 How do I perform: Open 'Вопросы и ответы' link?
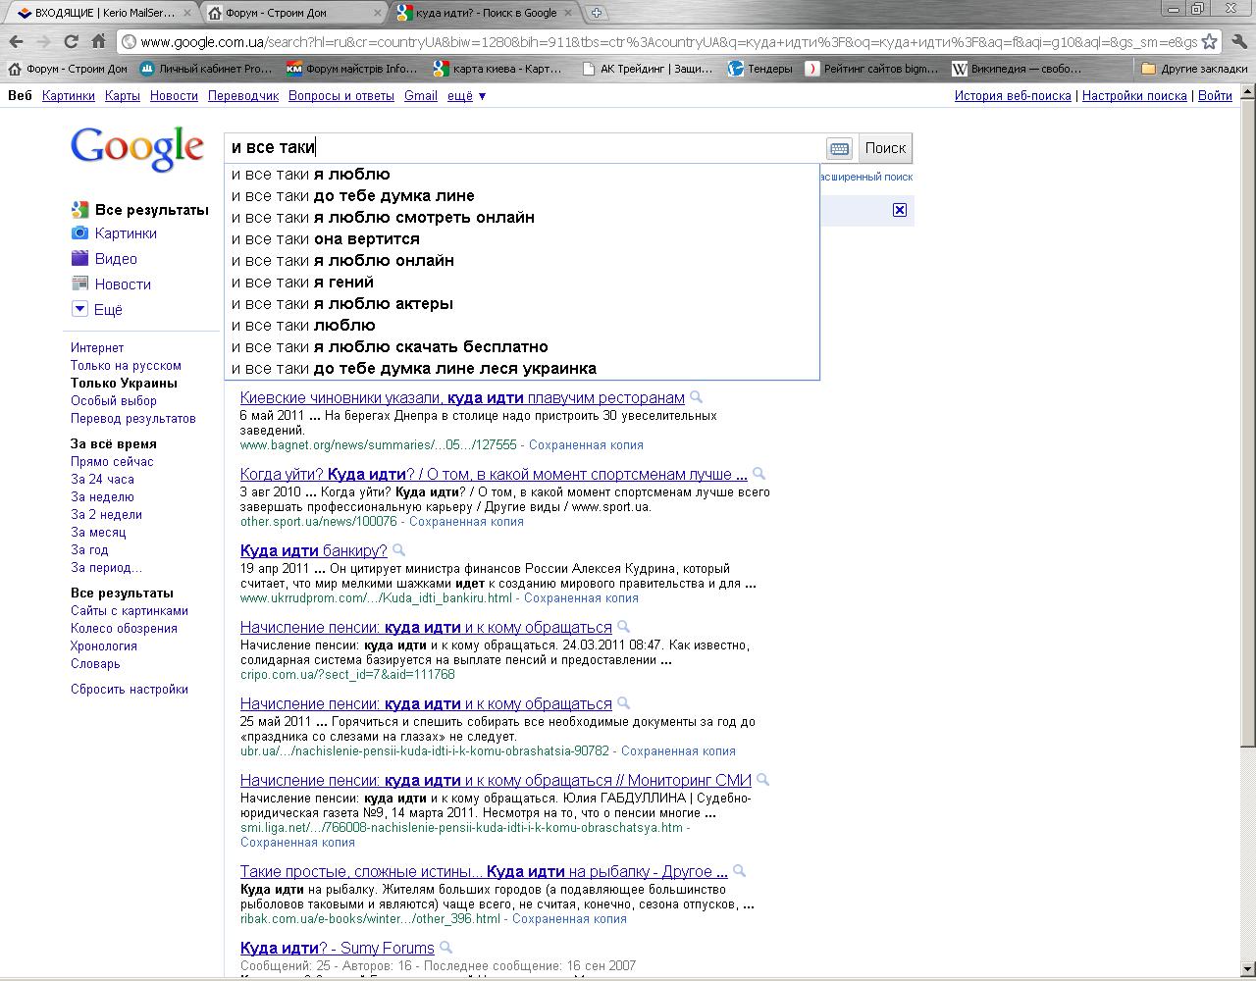[x=341, y=96]
